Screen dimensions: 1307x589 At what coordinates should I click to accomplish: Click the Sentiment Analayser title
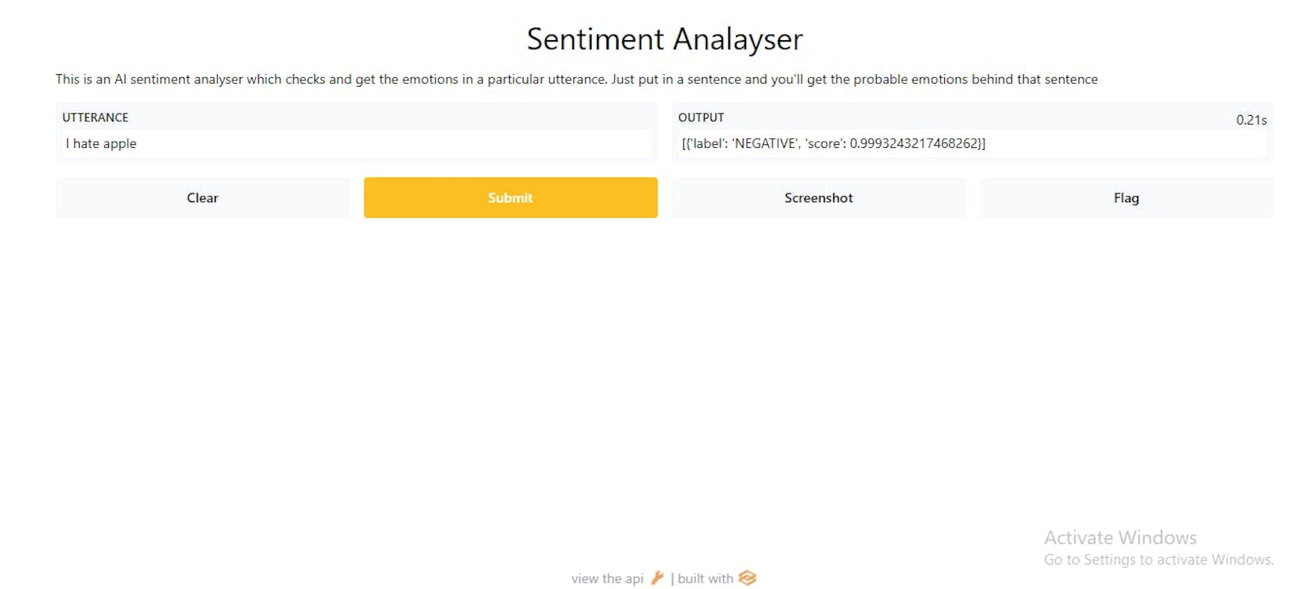pyautogui.click(x=664, y=39)
